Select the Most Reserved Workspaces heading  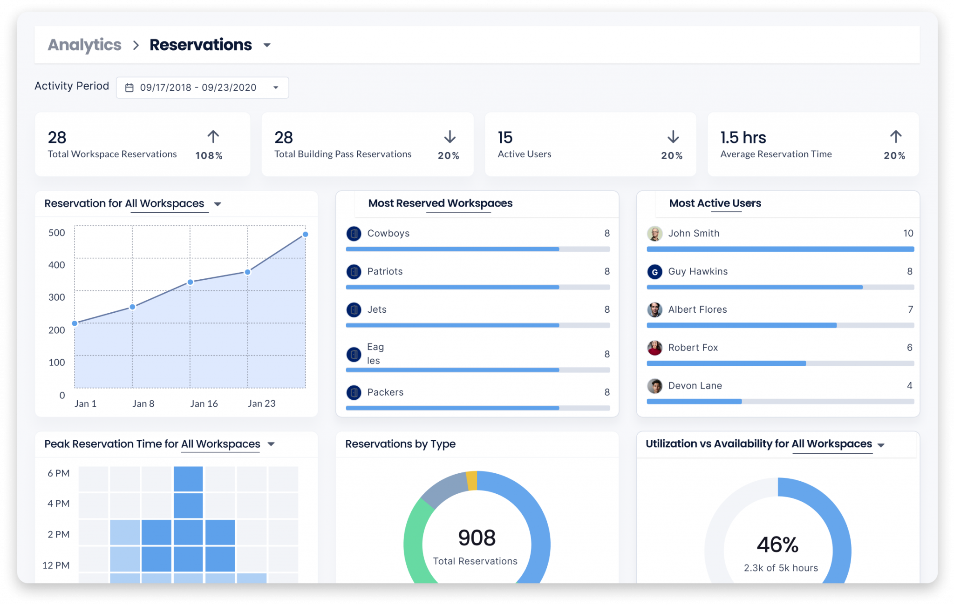tap(440, 203)
